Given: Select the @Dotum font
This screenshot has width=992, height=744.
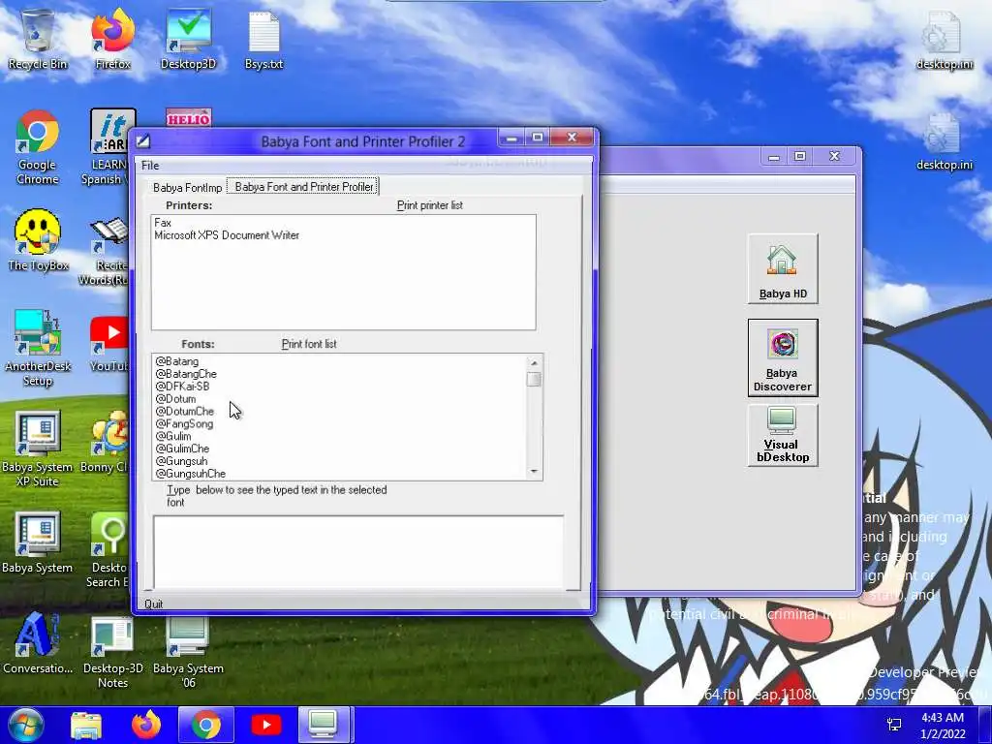Looking at the screenshot, I should click(339, 399).
